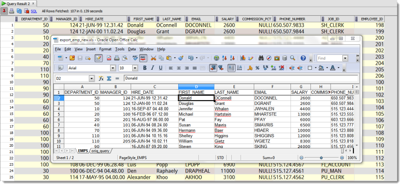Click the Copy icon in Calc
The height and width of the screenshot is (186, 402).
(x=161, y=58)
